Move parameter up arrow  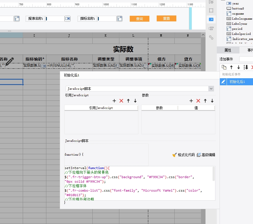(x=205, y=101)
